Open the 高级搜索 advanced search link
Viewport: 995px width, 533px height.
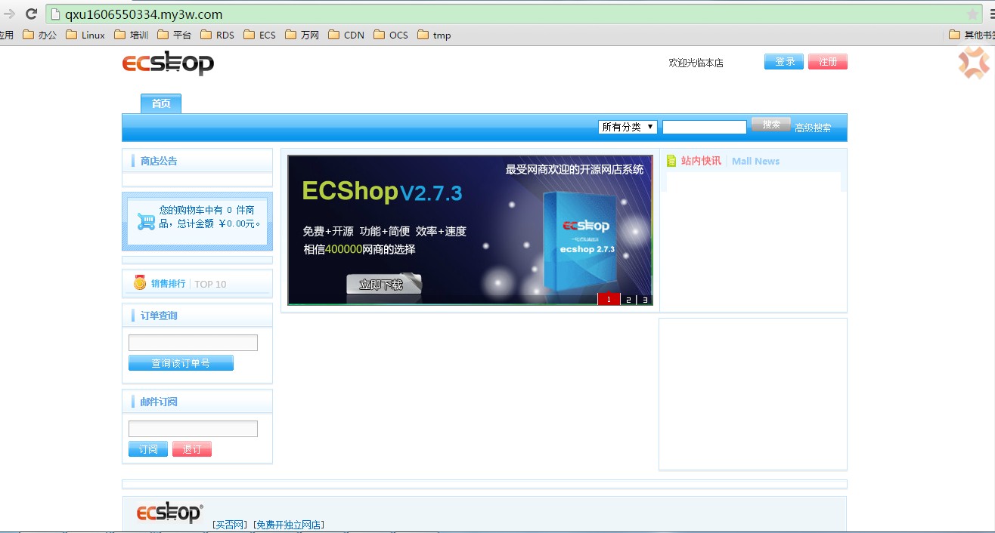[x=813, y=128]
